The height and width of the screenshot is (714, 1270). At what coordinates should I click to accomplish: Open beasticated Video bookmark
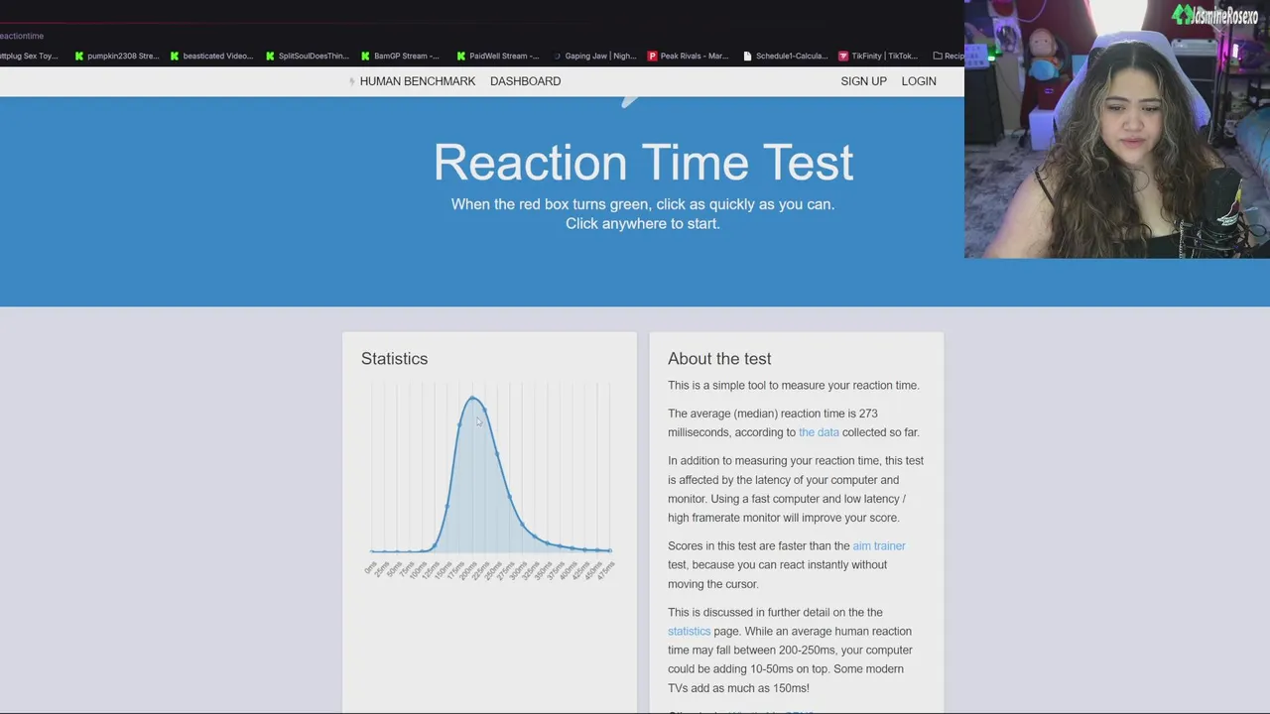click(x=211, y=56)
